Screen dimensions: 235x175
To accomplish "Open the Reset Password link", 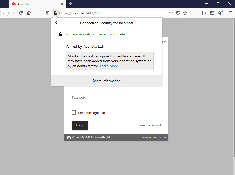I will [149, 125].
